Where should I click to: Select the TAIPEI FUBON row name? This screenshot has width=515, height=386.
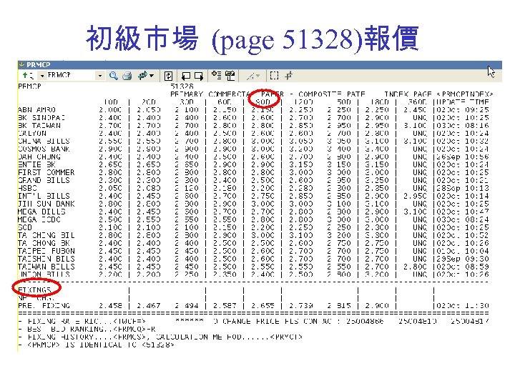pos(46,251)
